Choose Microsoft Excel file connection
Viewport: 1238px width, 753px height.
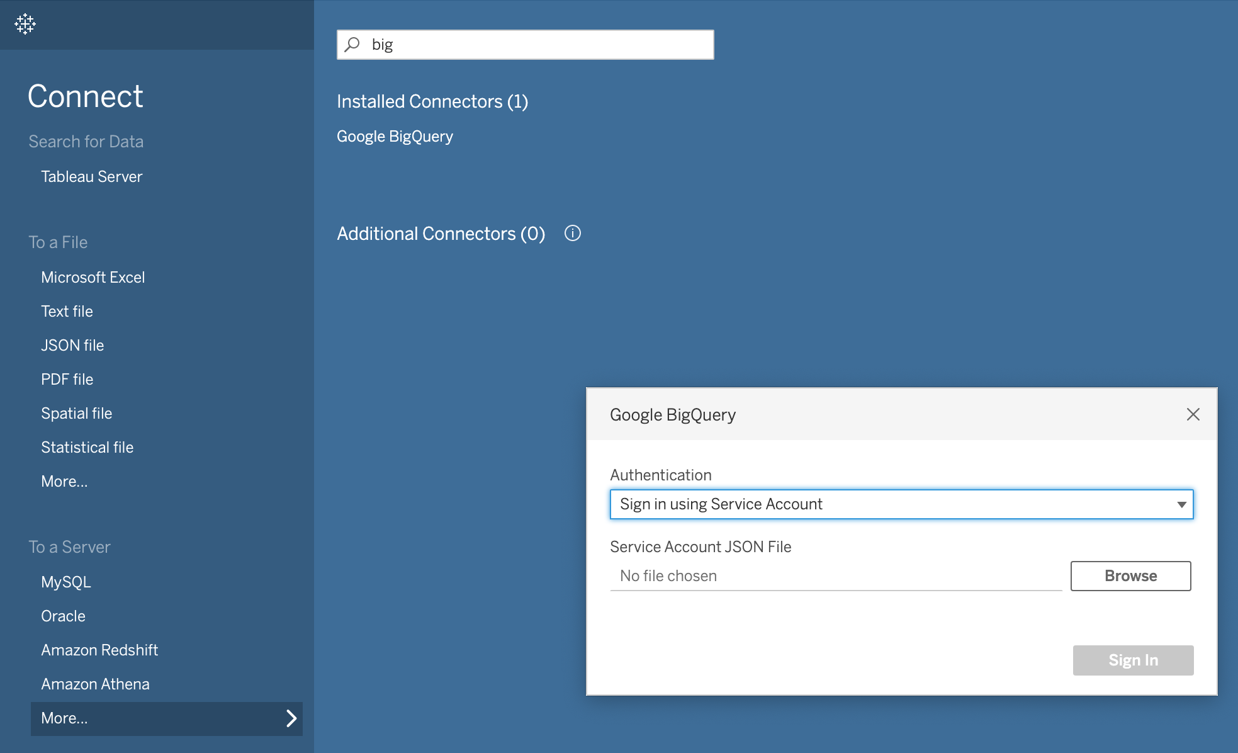(x=93, y=277)
